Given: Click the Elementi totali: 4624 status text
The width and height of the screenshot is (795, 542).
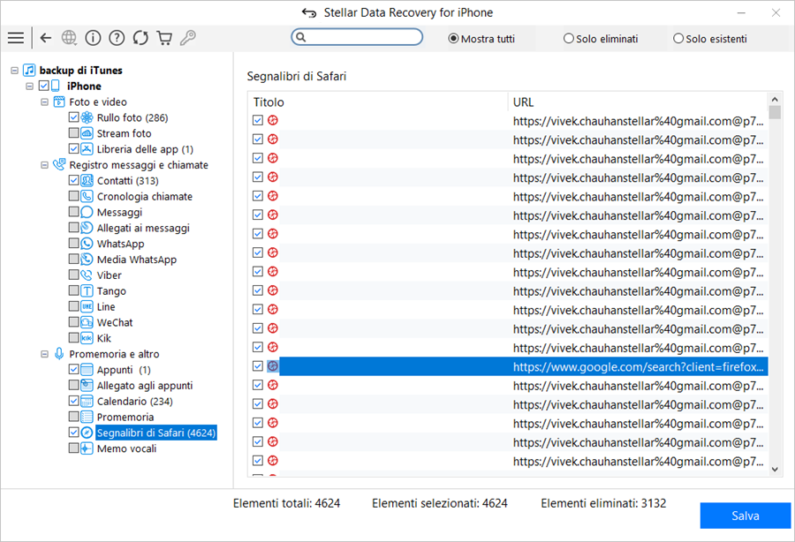Looking at the screenshot, I should tap(286, 503).
